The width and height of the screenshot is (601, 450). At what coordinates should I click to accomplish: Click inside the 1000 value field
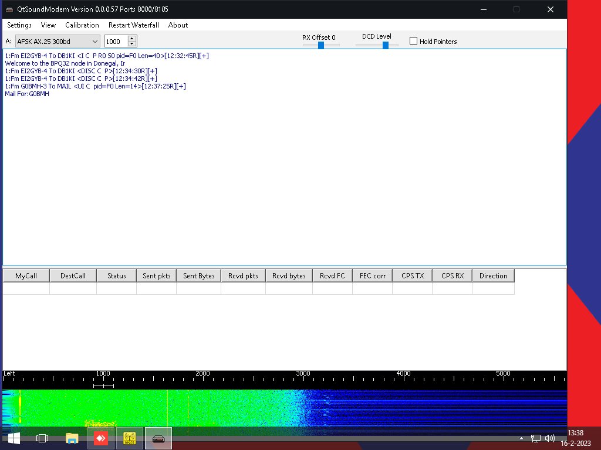(x=116, y=41)
